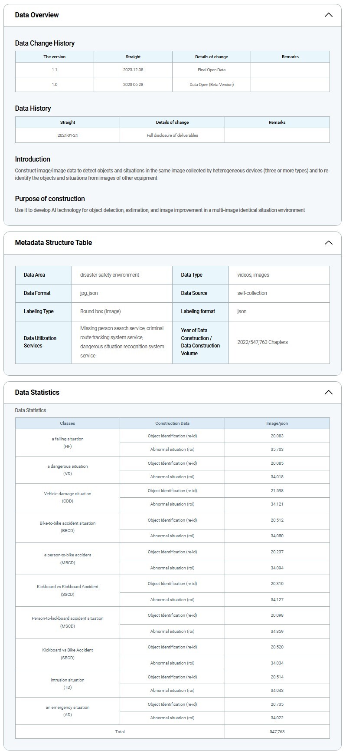Click the Final Open Data cell
The height and width of the screenshot is (754, 346).
pyautogui.click(x=212, y=70)
